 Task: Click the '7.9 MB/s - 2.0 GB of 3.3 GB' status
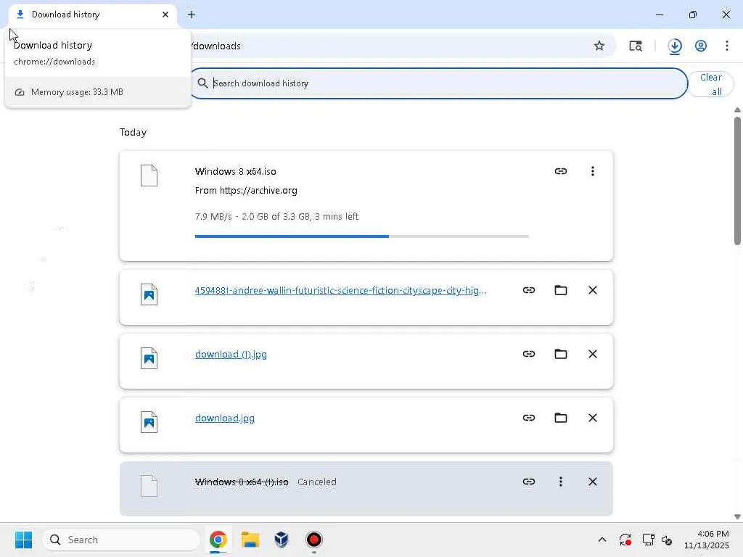pos(276,216)
